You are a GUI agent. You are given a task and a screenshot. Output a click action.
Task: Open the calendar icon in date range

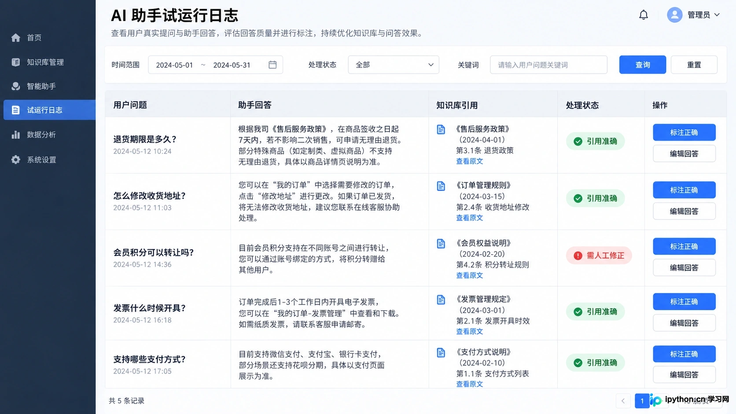tap(272, 65)
